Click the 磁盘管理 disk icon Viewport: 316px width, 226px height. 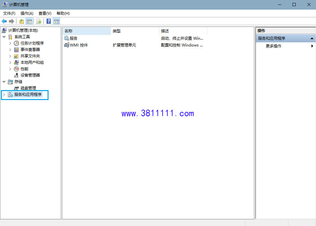tap(16, 88)
